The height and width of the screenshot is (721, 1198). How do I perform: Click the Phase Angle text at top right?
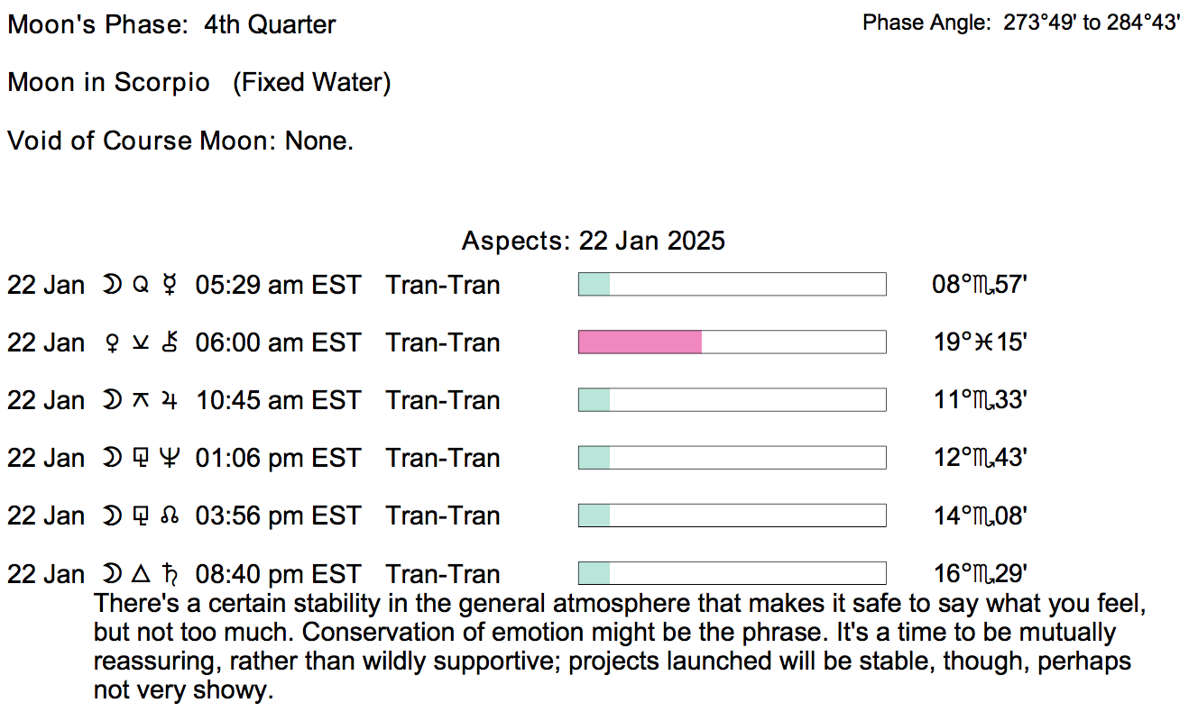pyautogui.click(x=1021, y=23)
